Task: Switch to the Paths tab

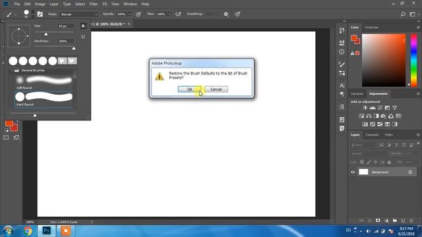Action: pos(388,135)
